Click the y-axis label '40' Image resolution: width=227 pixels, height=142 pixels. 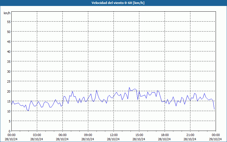coord(9,52)
